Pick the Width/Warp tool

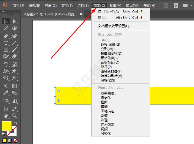click(x=6, y=71)
